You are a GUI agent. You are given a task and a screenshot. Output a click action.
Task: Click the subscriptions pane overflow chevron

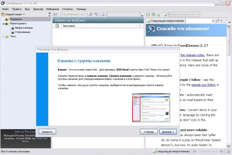coord(49,14)
